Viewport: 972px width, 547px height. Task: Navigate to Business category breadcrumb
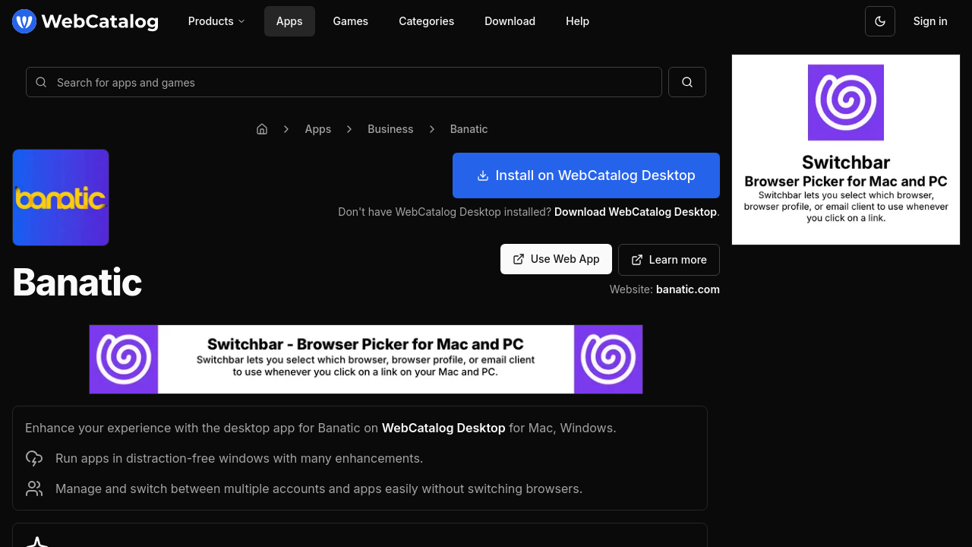point(390,129)
